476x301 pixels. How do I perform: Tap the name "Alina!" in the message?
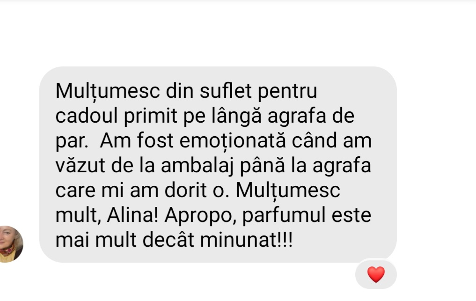[132, 215]
